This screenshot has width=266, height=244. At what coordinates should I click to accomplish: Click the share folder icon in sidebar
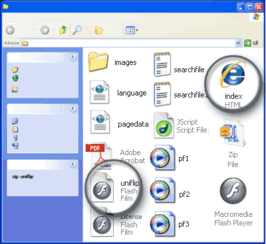tap(15, 90)
